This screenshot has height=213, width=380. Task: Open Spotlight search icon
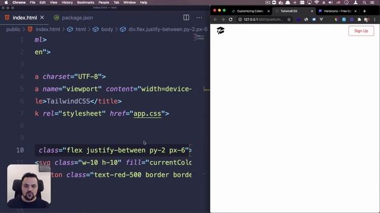[x=364, y=2]
